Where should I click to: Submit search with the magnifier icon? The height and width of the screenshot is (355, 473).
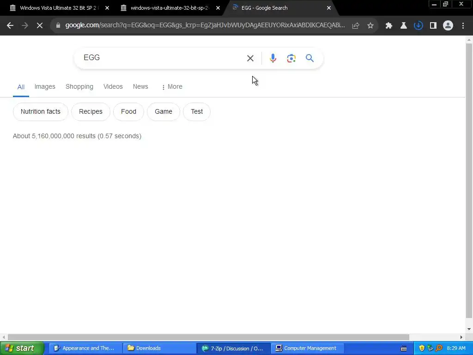309,58
